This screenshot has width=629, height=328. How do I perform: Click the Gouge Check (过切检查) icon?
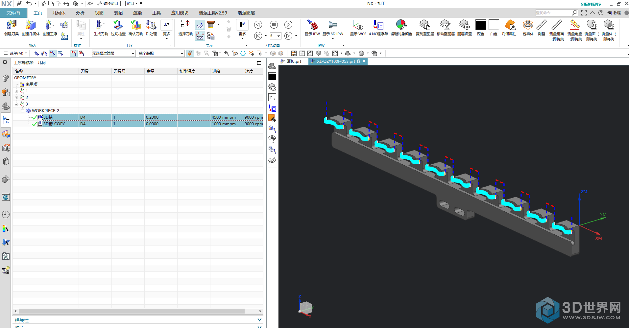(118, 25)
